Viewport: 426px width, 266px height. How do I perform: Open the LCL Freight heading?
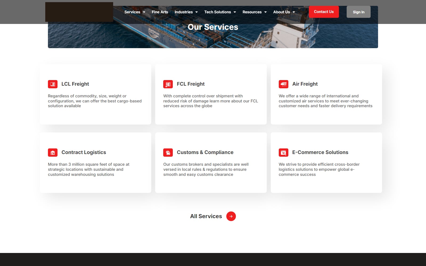(x=75, y=84)
